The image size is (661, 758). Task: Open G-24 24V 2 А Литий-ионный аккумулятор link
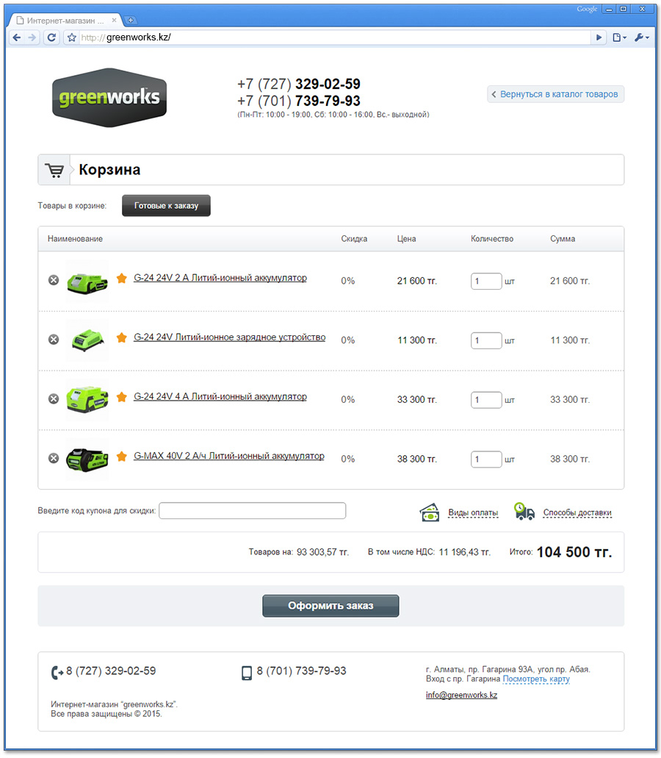click(x=220, y=278)
